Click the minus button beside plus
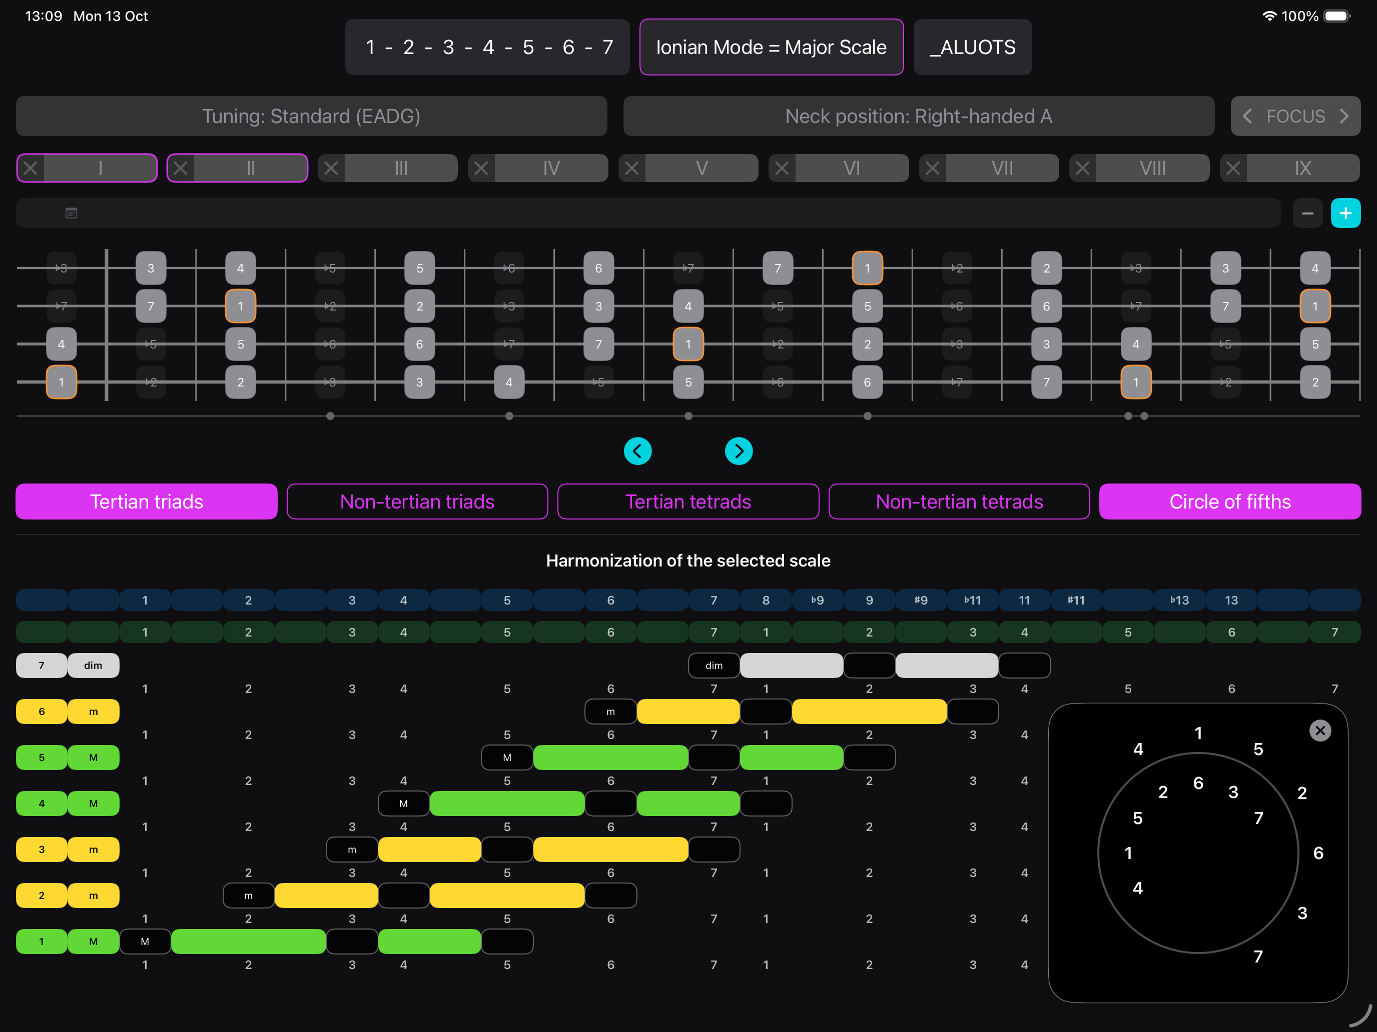This screenshot has width=1377, height=1032. (1307, 213)
